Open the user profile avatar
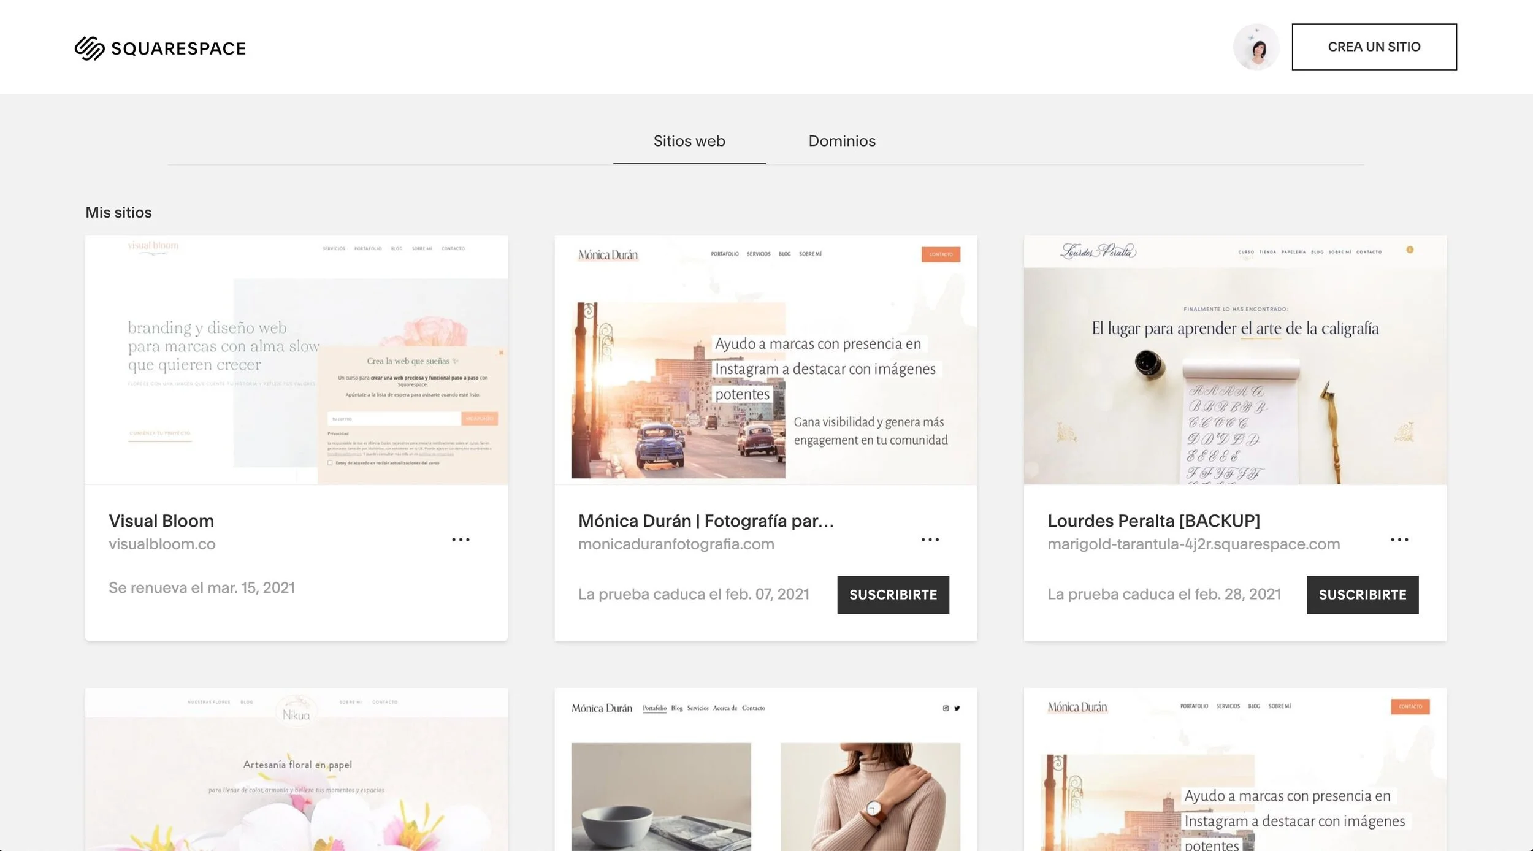The width and height of the screenshot is (1533, 851). click(x=1256, y=47)
